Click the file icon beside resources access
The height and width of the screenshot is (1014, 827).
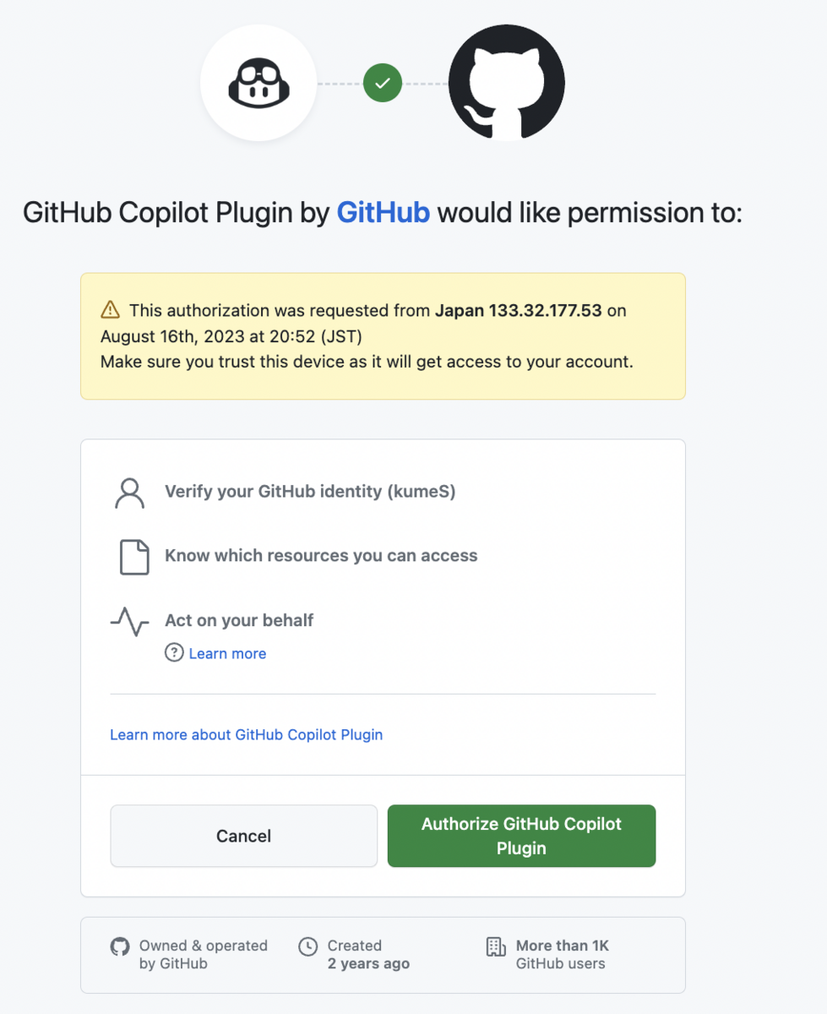(134, 557)
